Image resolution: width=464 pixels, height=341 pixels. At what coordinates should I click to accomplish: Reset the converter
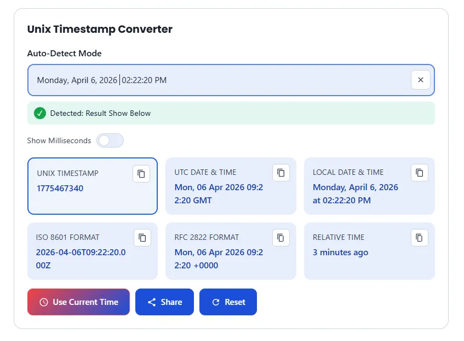point(228,302)
